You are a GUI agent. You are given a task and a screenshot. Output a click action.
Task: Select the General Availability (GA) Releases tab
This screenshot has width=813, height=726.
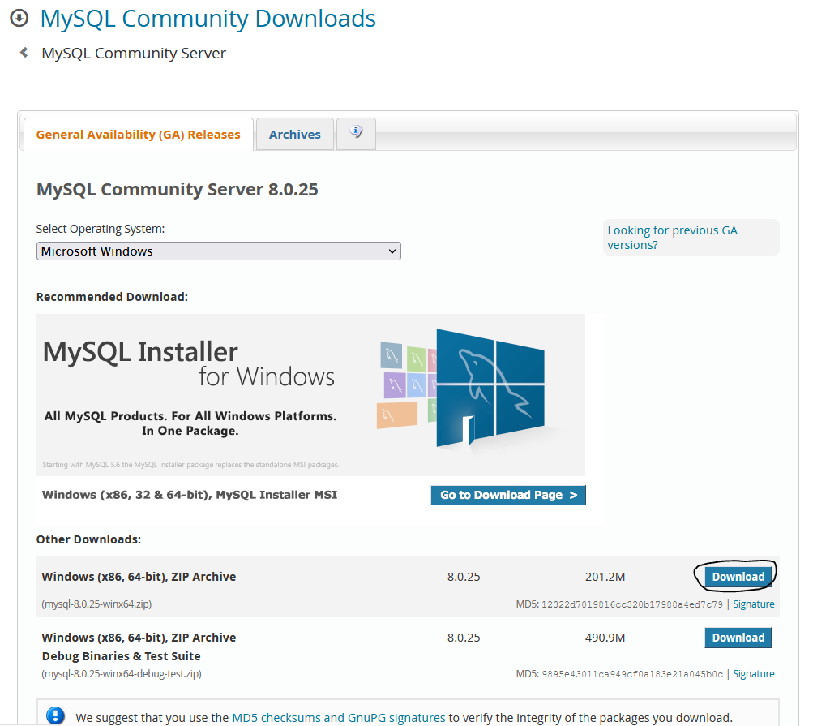click(137, 134)
